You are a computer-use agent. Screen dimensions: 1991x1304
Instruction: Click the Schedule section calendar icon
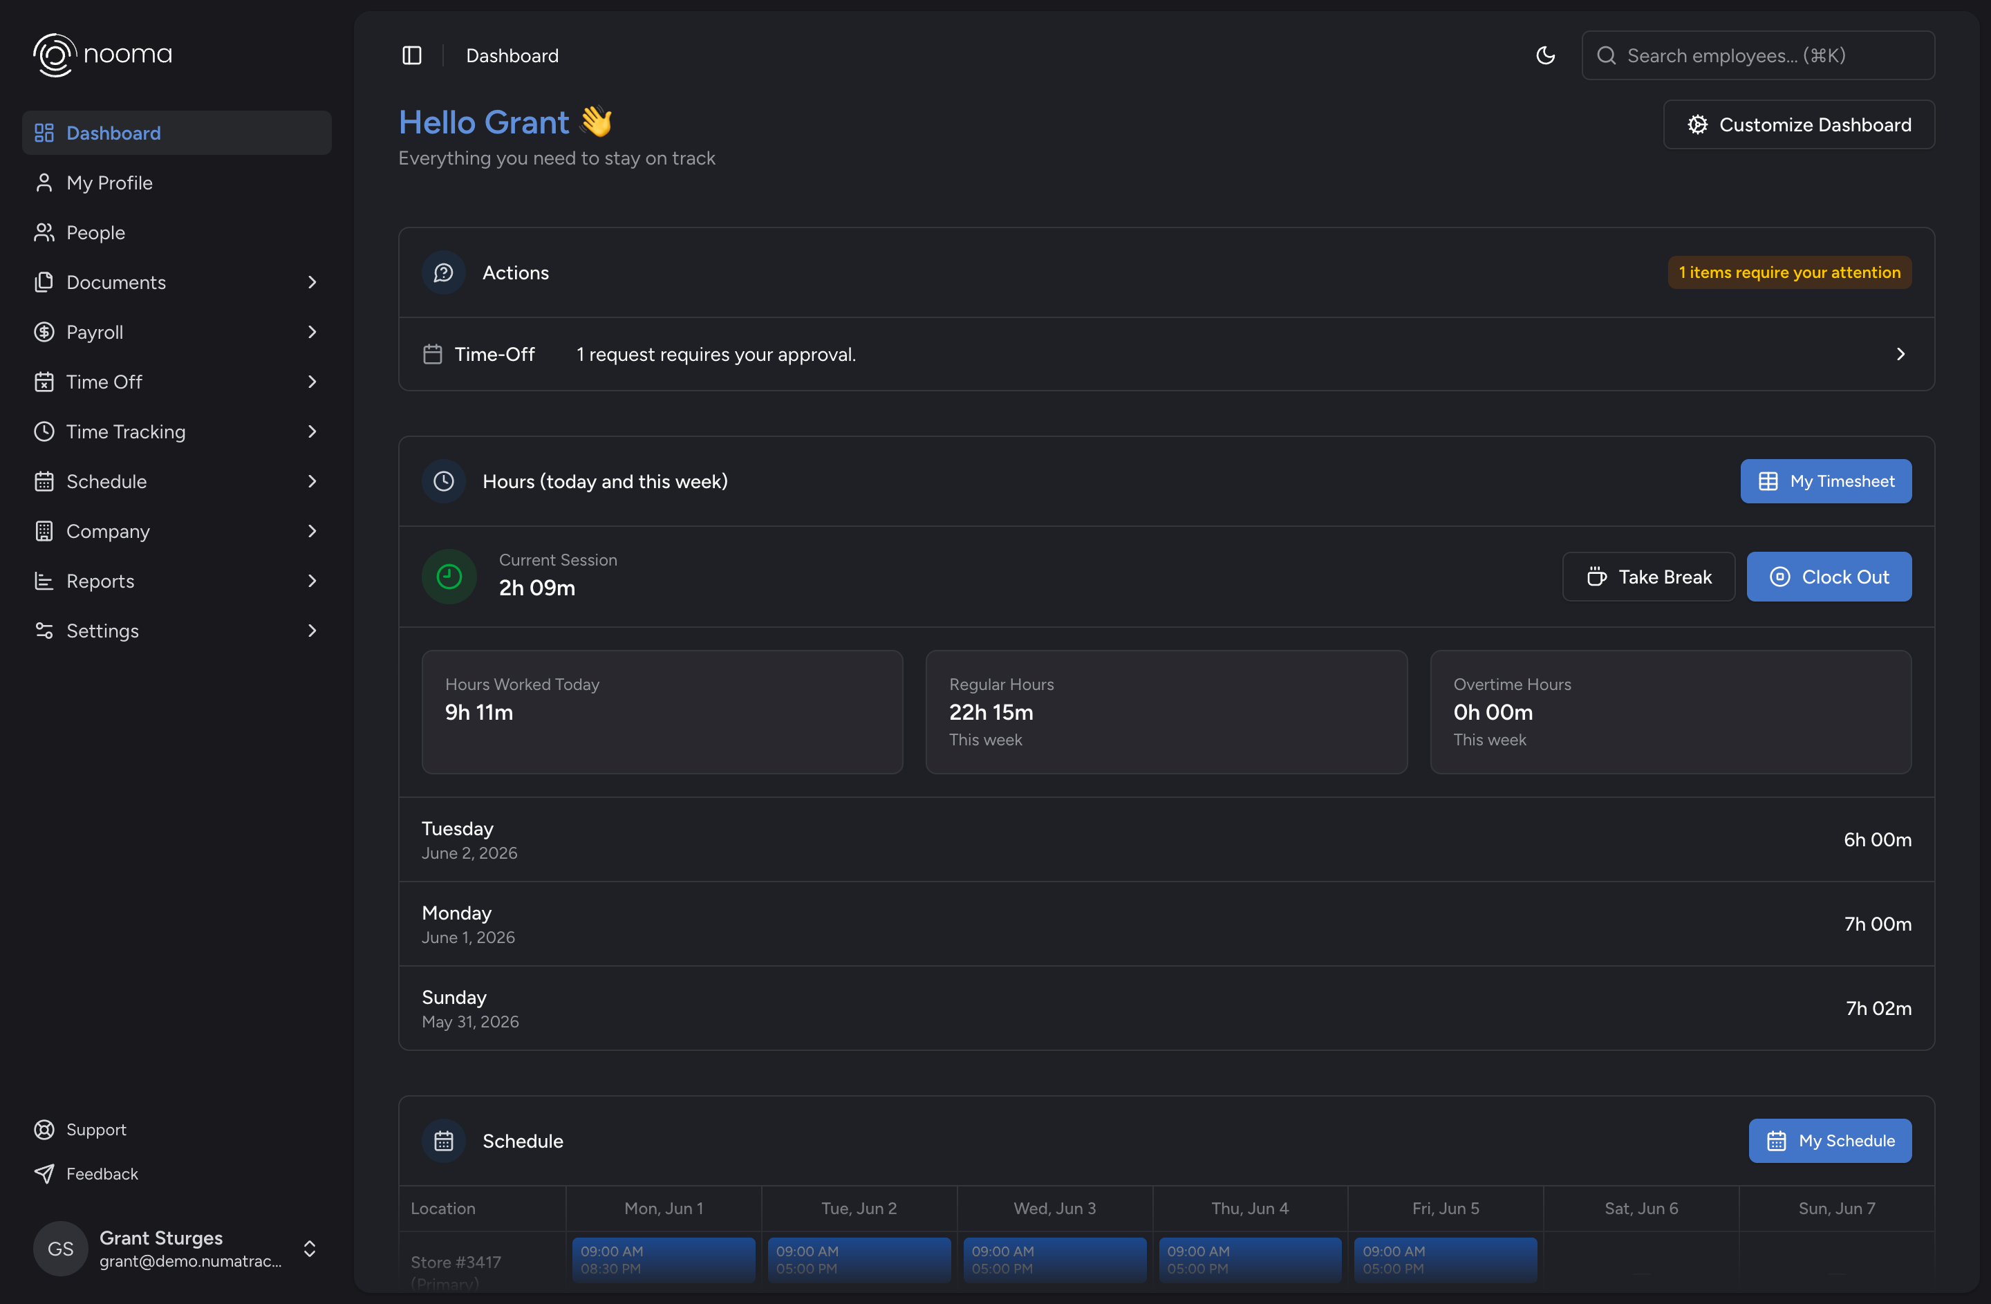pyautogui.click(x=443, y=1141)
